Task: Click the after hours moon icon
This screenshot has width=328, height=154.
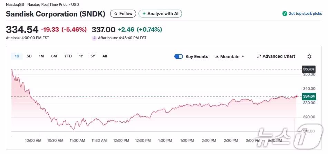Action: 94,38
